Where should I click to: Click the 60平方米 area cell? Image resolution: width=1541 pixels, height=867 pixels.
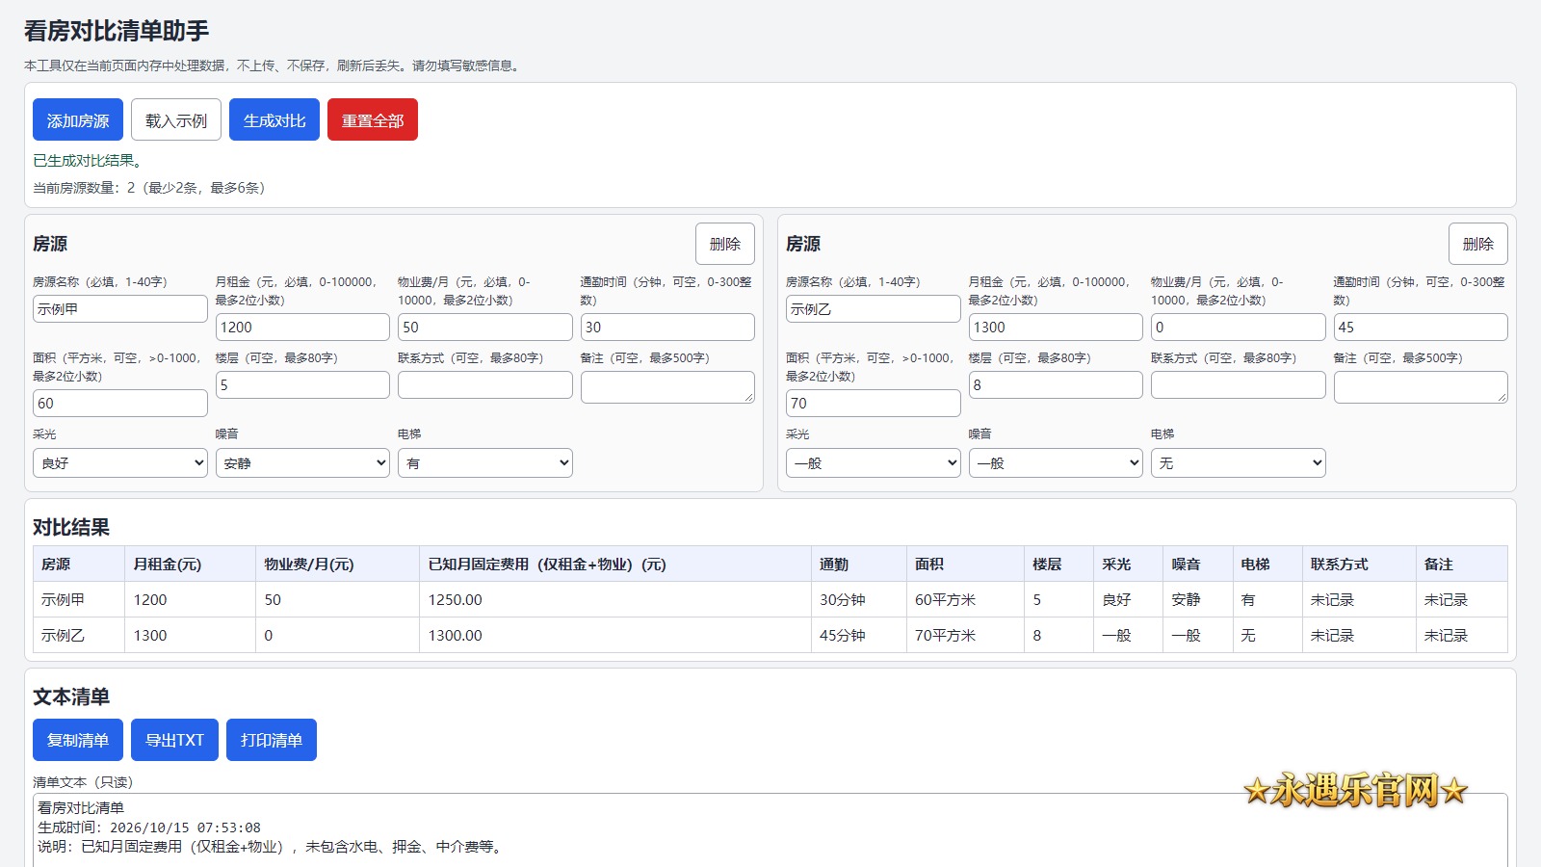(965, 599)
